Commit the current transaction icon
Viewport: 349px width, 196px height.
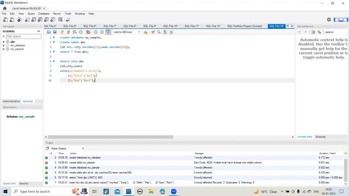click(x=96, y=32)
